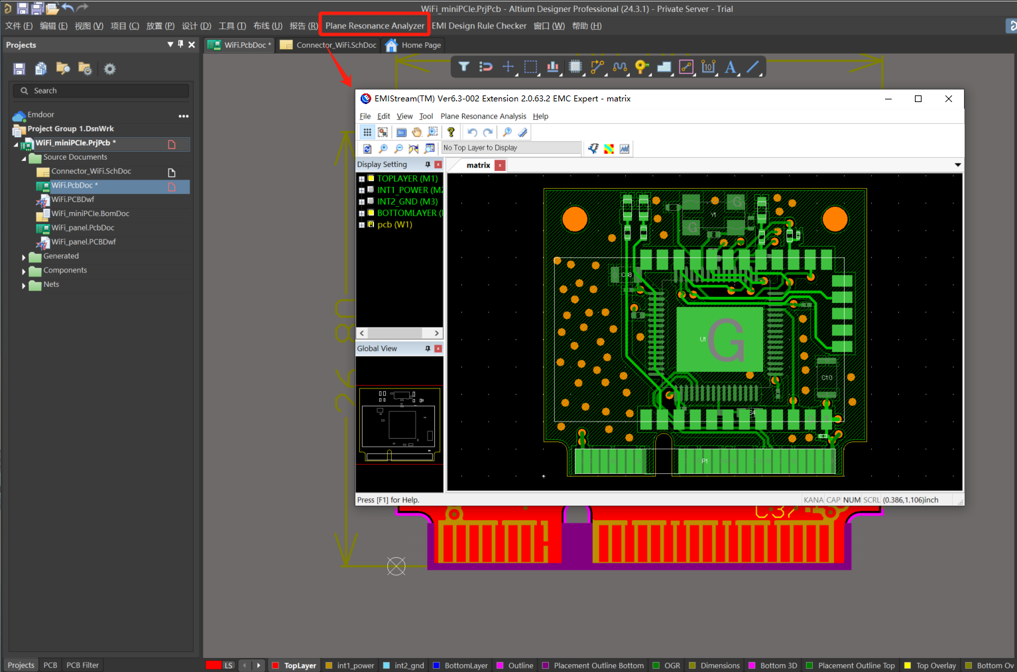Click the waveform graph icon in EMIStream

pyautogui.click(x=625, y=148)
